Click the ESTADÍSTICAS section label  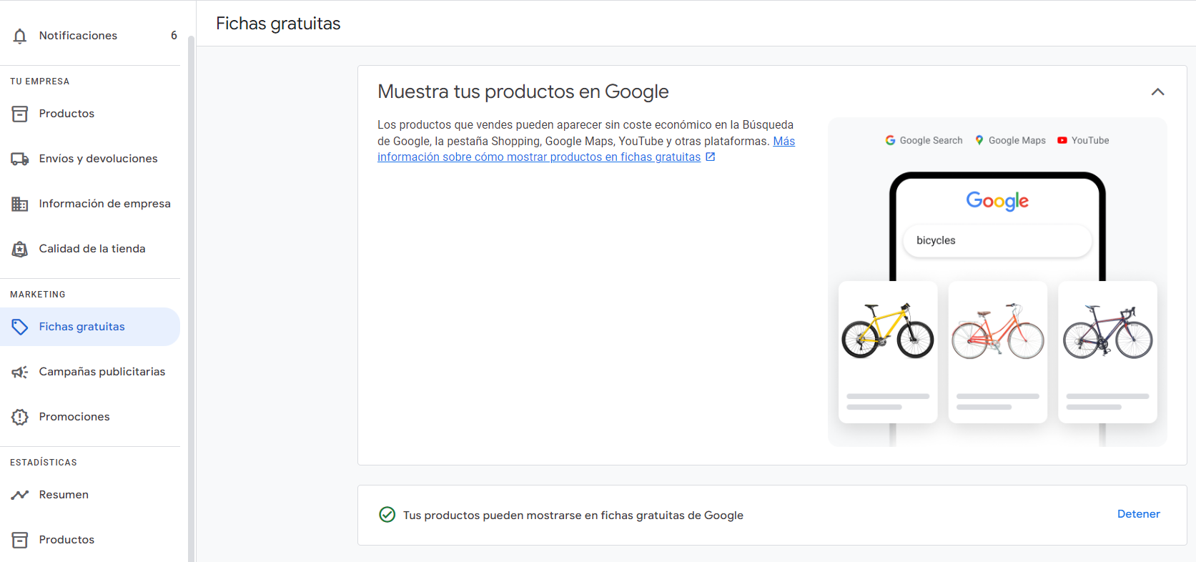[44, 463]
